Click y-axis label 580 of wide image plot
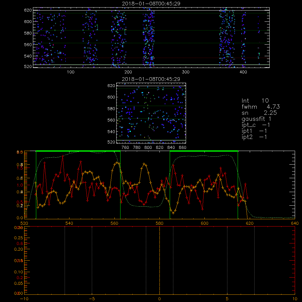The width and height of the screenshot is (302, 302). [x=28, y=33]
